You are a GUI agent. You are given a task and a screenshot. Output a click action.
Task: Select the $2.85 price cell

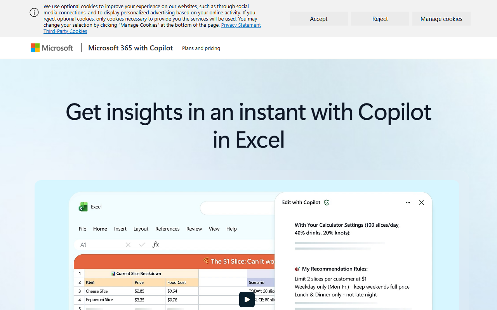pyautogui.click(x=149, y=291)
